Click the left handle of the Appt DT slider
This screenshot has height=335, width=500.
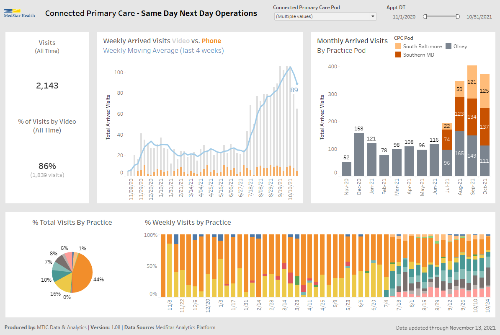point(425,17)
